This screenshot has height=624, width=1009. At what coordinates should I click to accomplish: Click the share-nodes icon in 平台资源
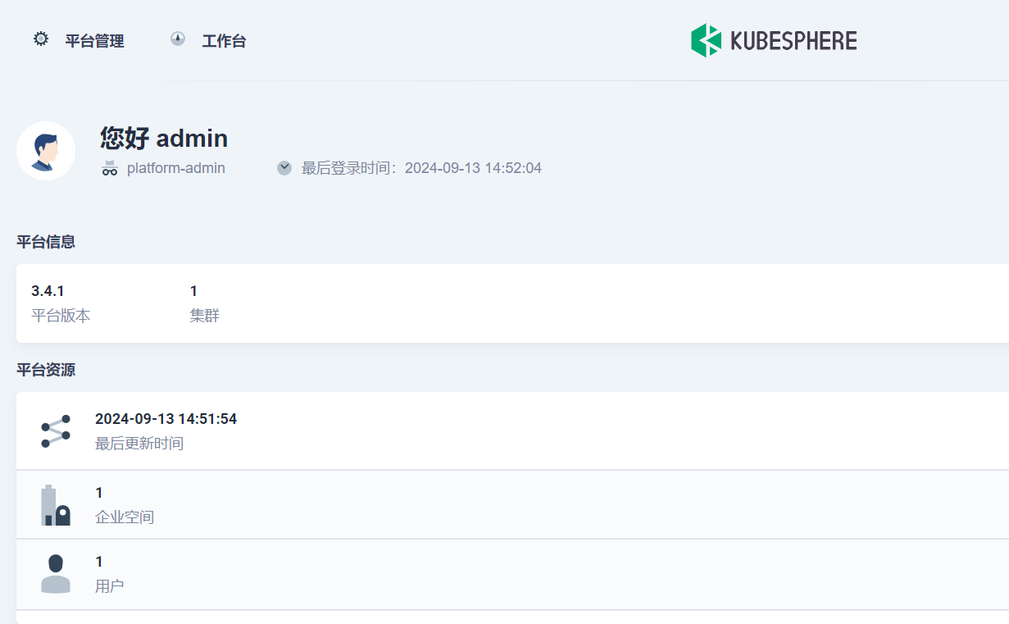(56, 431)
